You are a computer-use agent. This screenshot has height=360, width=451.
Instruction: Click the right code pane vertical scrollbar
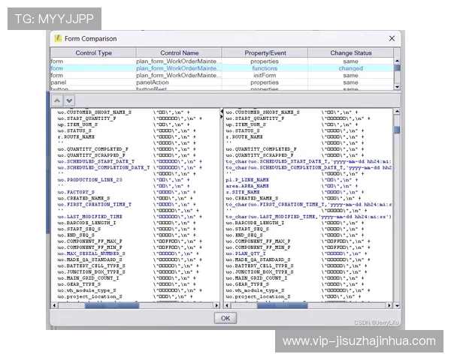(x=397, y=202)
